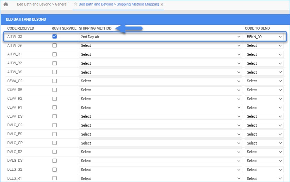The image size is (290, 182).
Task: Select the CEVA_R1 code received cell
Action: (14, 107)
